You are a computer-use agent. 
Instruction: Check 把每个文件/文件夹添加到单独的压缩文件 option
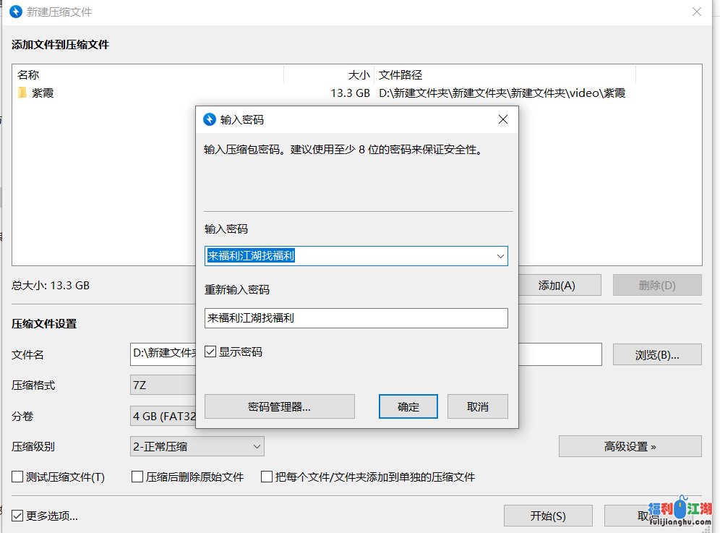pos(267,477)
